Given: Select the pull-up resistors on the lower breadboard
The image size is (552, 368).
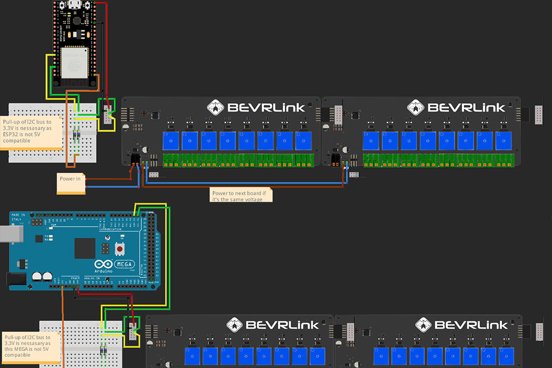Looking at the screenshot, I should pos(103,349).
